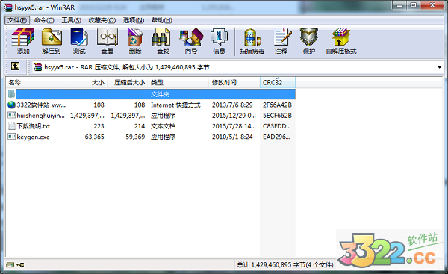The width and height of the screenshot is (448, 274).
Task: Click the 下载说明.txt document icon
Action: click(x=11, y=126)
